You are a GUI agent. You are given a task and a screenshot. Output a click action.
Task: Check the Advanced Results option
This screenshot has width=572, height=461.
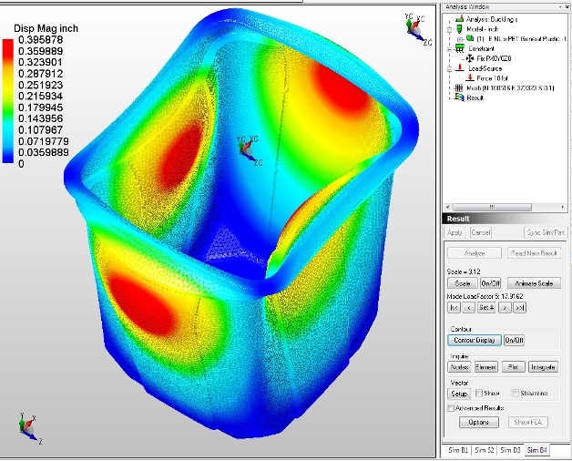[450, 408]
